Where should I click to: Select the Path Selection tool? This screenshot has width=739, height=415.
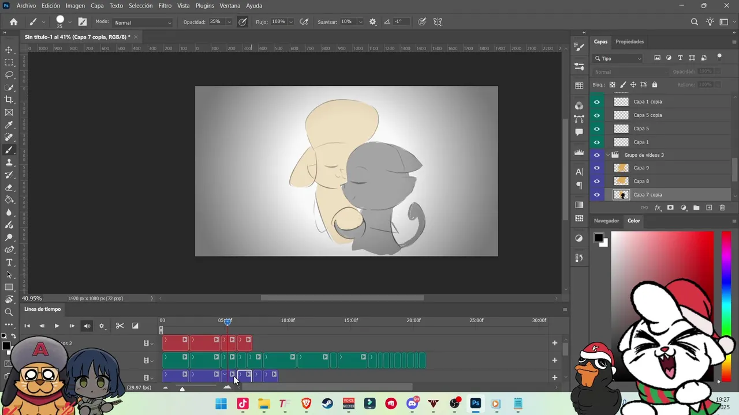pyautogui.click(x=9, y=275)
